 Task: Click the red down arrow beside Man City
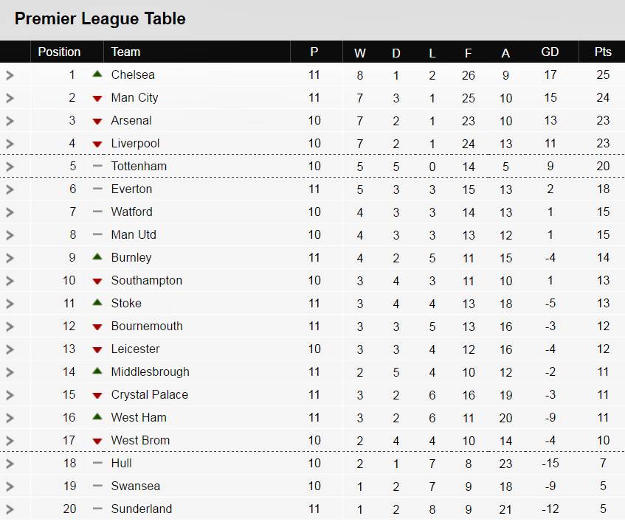(x=97, y=98)
